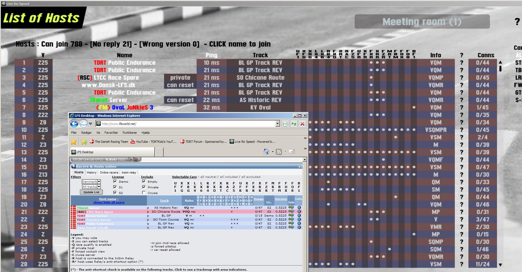Viewport: 522px width, 272px height.
Task: Open the Favorites star icon
Action: (74, 142)
